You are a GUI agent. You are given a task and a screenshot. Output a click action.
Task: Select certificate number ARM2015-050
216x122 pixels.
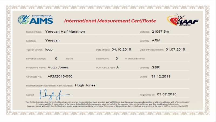[60, 76]
